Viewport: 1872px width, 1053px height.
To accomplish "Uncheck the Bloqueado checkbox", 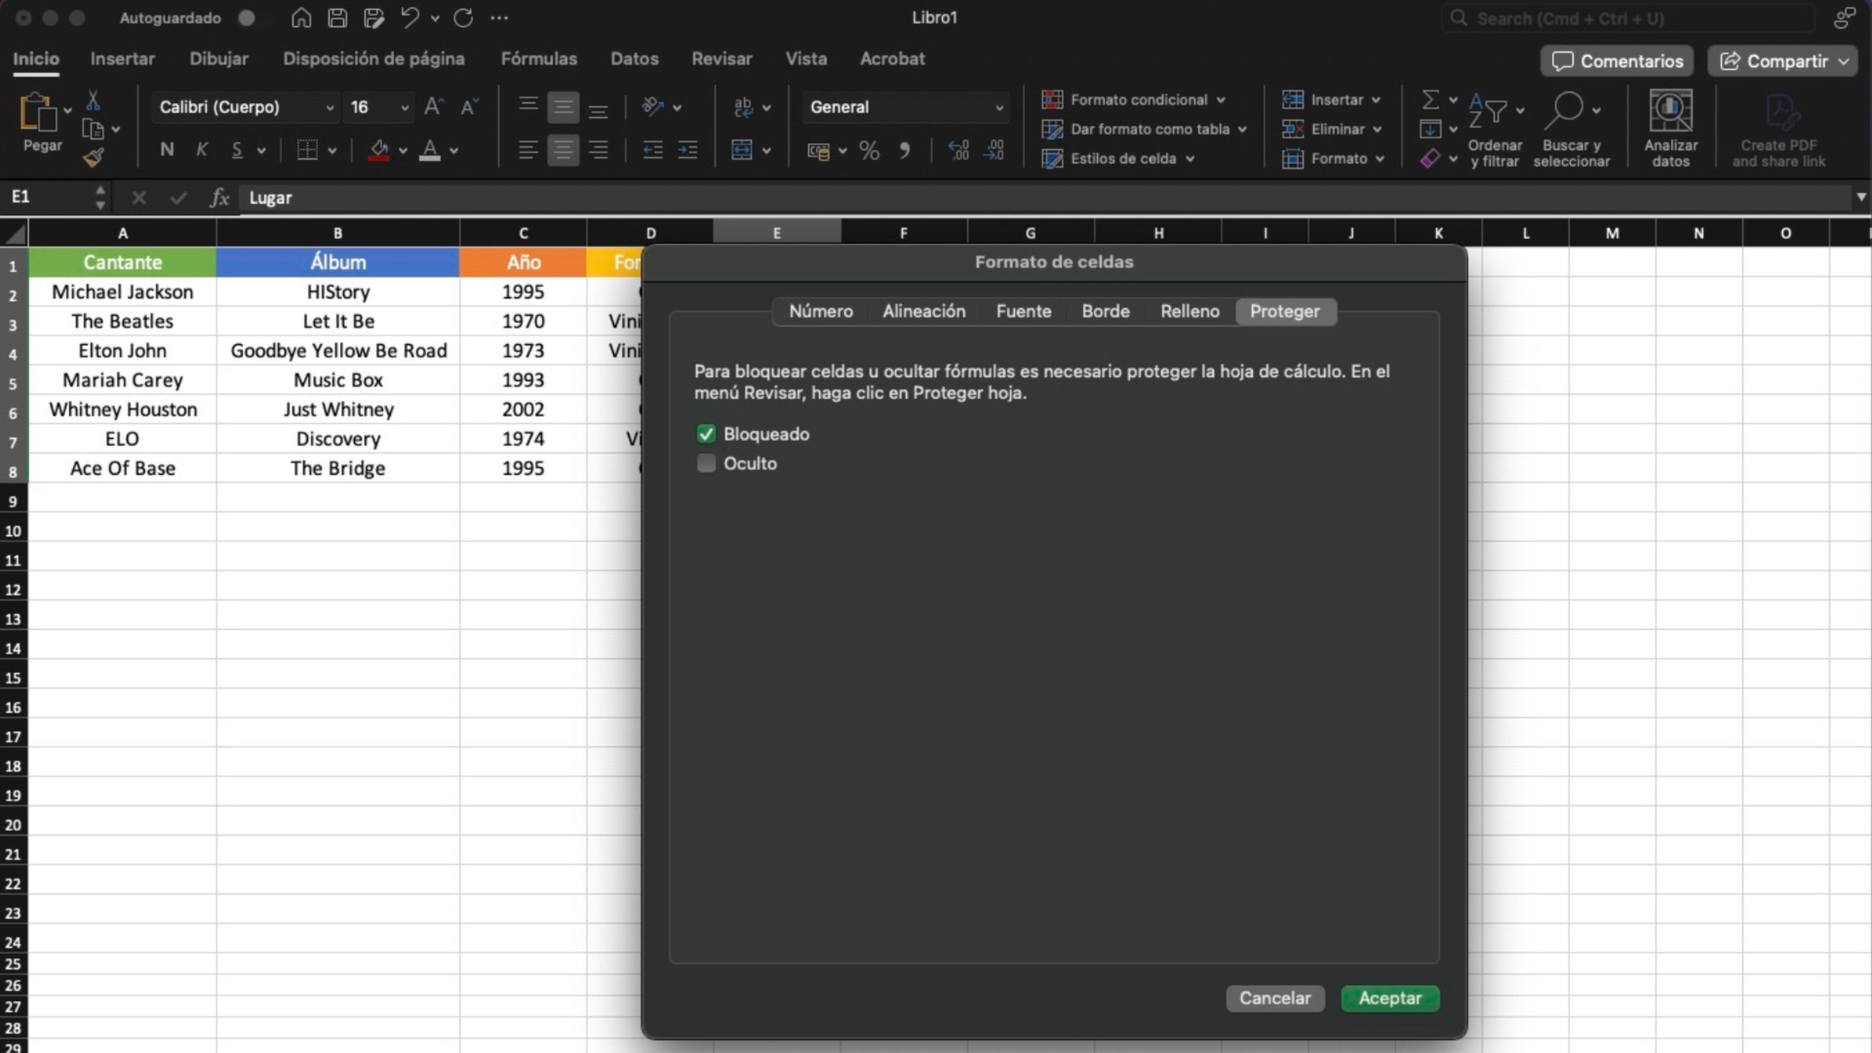I will [x=706, y=434].
